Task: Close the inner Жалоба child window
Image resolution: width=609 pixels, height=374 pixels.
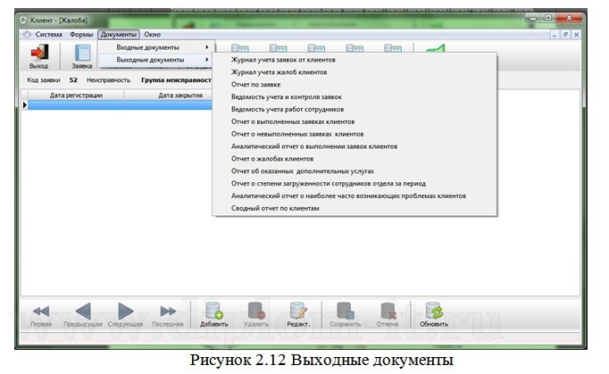Action: (576, 35)
